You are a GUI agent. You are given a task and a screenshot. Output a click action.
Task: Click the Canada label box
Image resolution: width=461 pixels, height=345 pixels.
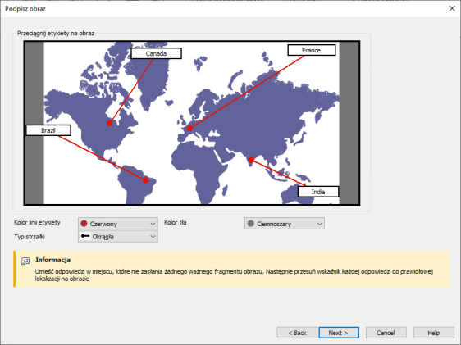coord(156,53)
